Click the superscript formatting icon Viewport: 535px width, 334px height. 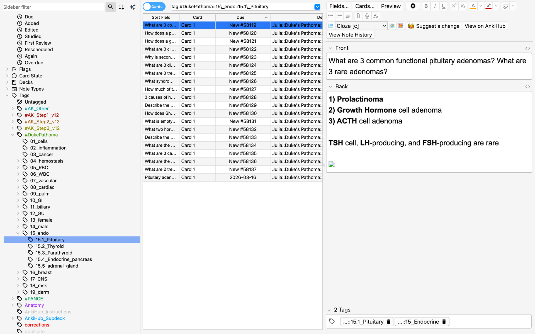(454, 6)
